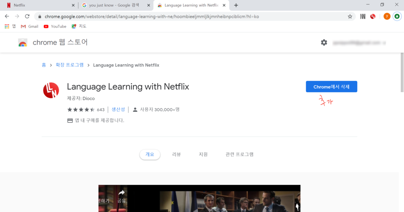Viewport: 404px width, 212px height.
Task: Click the in-app purchase card icon
Action: 70,121
